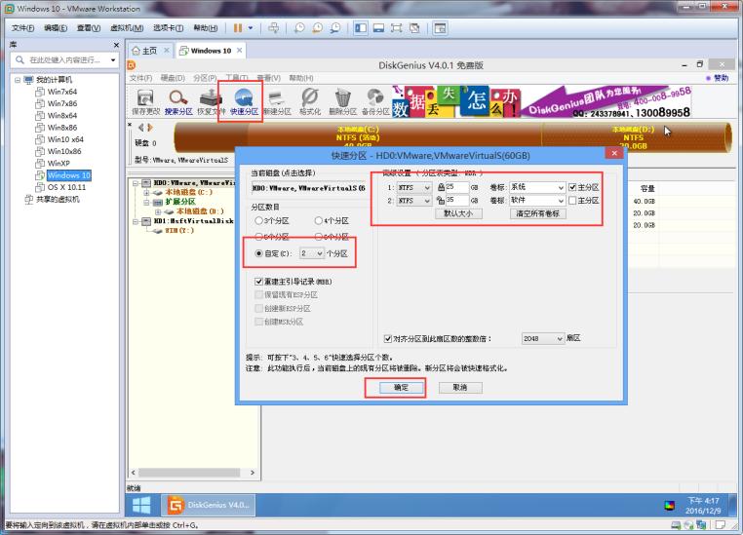The height and width of the screenshot is (535, 743).
Task: Click the 清空所有卷标 clear labels button
Action: [x=538, y=213]
